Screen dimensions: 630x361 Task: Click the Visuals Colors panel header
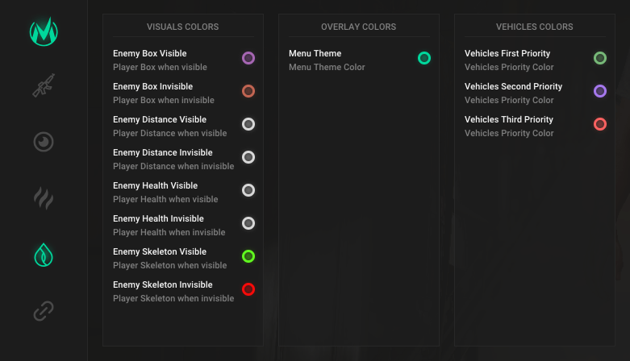click(182, 27)
